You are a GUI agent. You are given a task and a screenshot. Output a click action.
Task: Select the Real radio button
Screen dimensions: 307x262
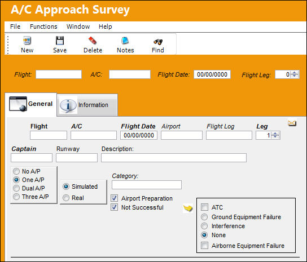(66, 198)
